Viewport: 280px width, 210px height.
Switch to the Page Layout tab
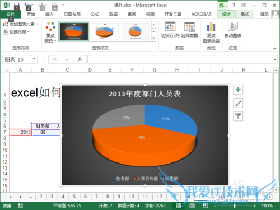[72, 14]
